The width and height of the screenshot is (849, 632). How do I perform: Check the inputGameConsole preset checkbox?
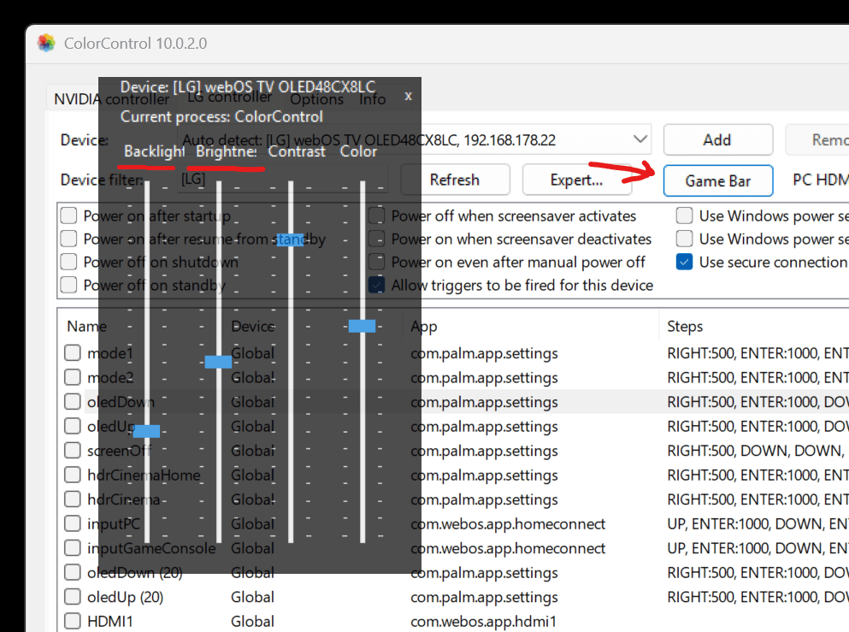coord(73,548)
